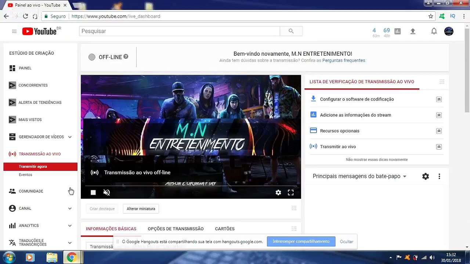
Task: Switch to the Opções de transmissão tab
Action: 176,229
